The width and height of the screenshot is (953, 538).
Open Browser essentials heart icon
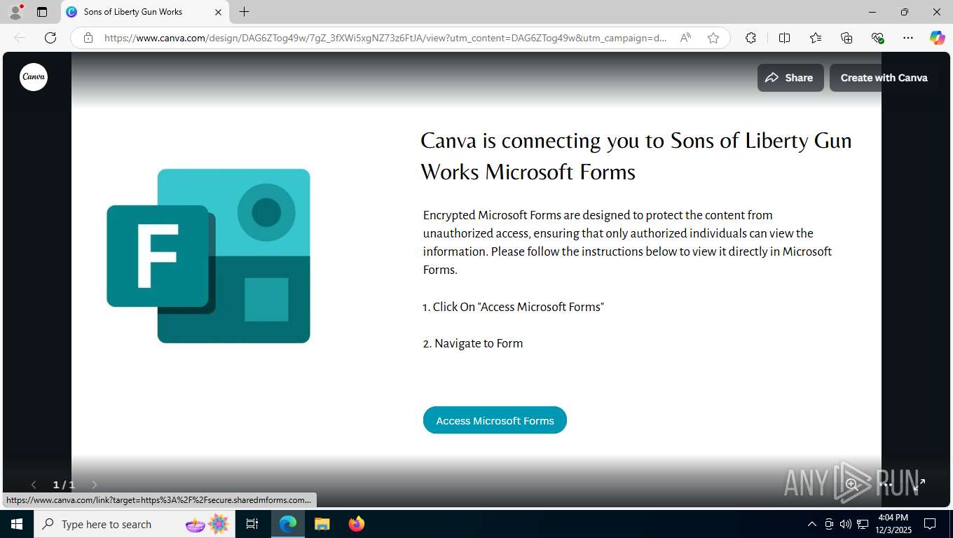pos(877,38)
